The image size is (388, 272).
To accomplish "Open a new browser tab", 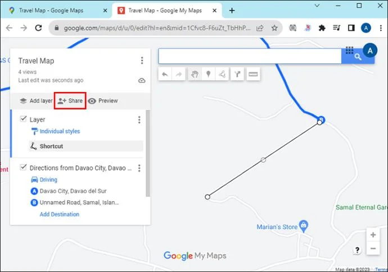I will pyautogui.click(x=232, y=11).
